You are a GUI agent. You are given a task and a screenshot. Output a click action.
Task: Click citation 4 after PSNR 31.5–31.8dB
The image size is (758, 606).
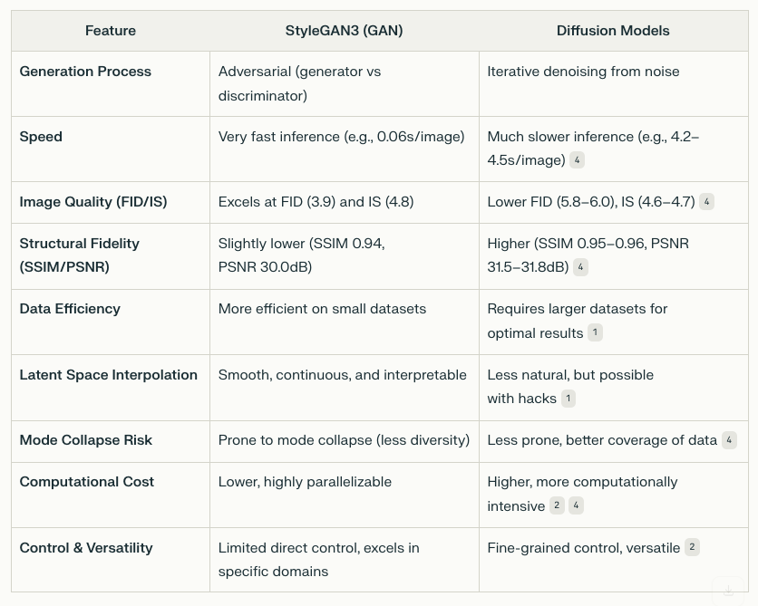[x=580, y=267]
